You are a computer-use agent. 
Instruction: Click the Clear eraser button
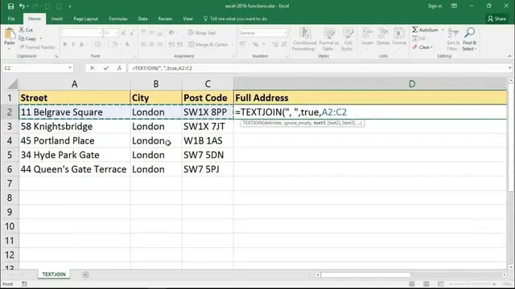[422, 47]
